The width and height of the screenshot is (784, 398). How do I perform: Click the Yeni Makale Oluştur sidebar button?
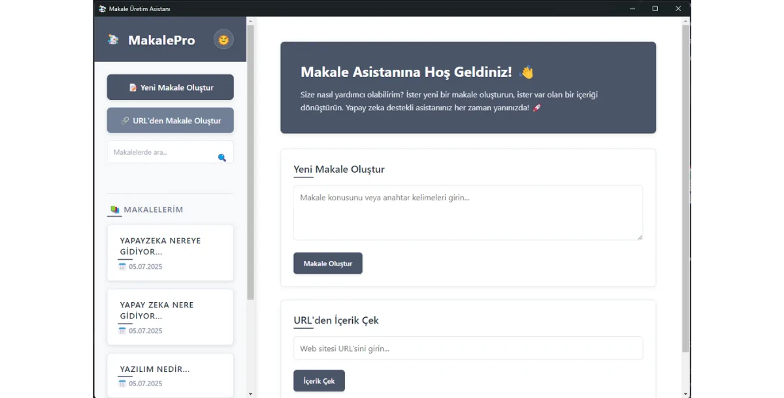pos(171,87)
